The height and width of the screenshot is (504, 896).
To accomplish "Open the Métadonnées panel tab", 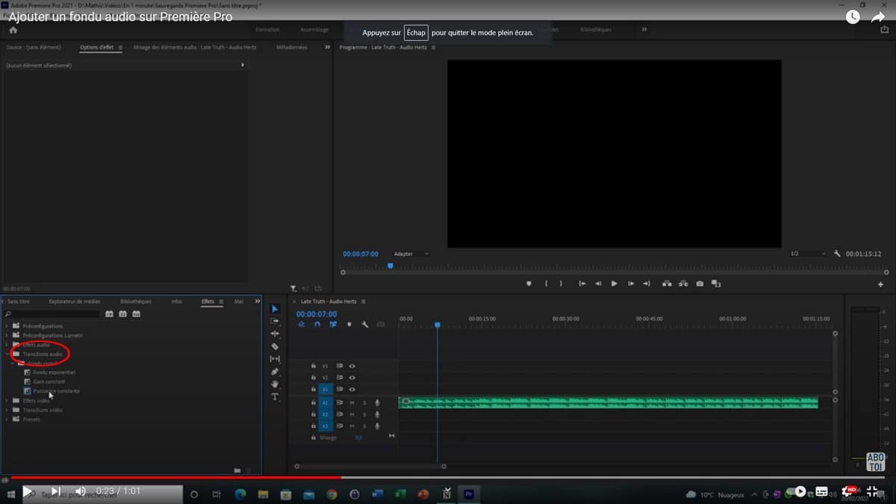I will pos(291,47).
